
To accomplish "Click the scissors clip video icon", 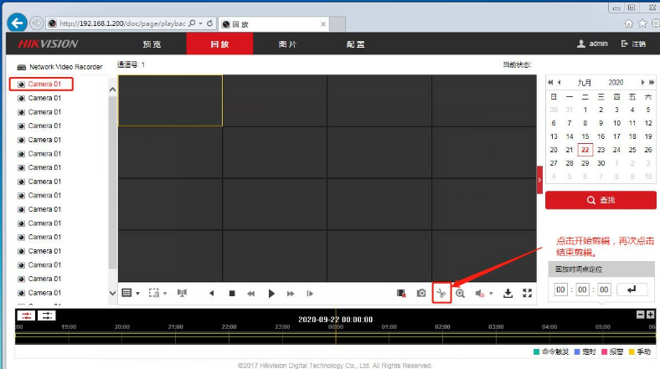I will click(x=442, y=294).
